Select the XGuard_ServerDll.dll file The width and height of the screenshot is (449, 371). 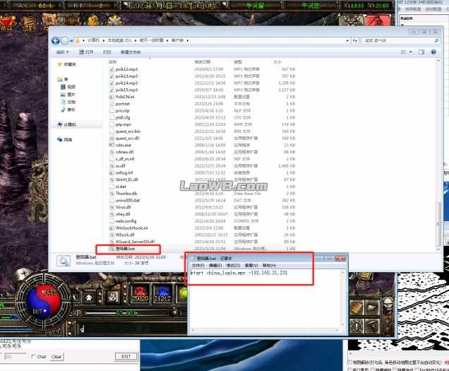135,242
